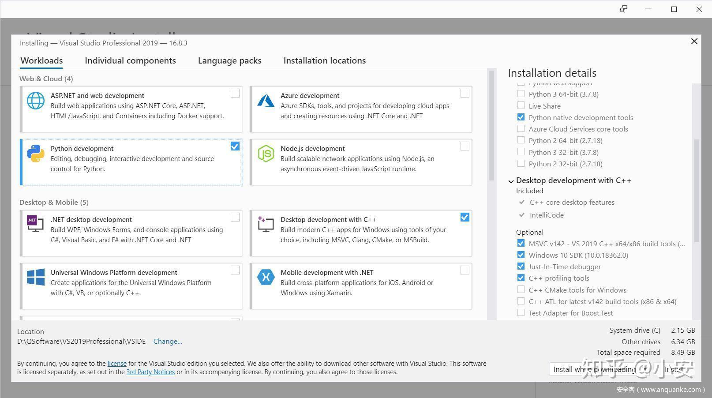Image resolution: width=712 pixels, height=398 pixels.
Task: Click the Universal Windows Platform development title
Action: tap(114, 273)
